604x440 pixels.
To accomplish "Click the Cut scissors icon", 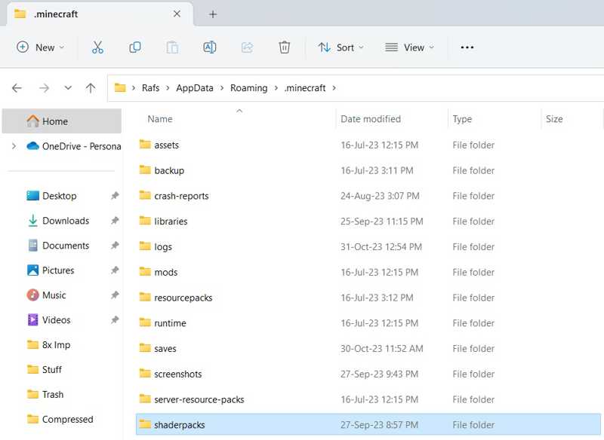I will (97, 47).
